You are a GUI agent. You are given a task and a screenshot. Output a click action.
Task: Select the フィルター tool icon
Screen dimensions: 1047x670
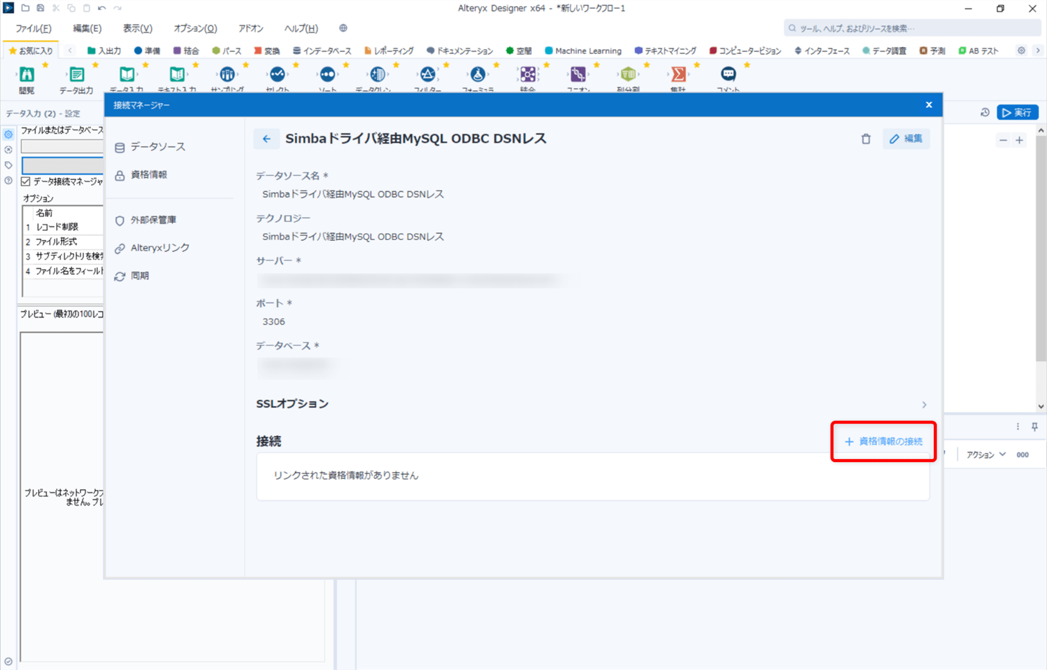pyautogui.click(x=428, y=74)
